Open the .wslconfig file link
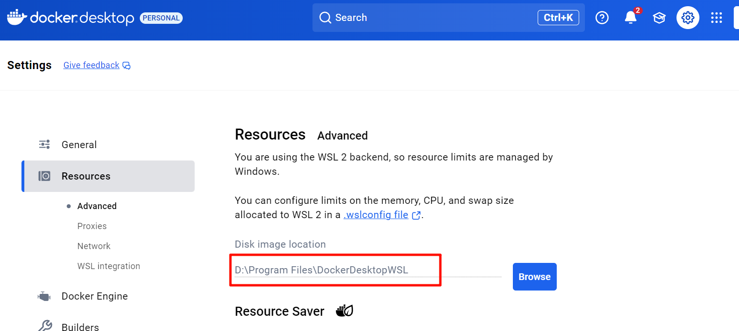 376,215
